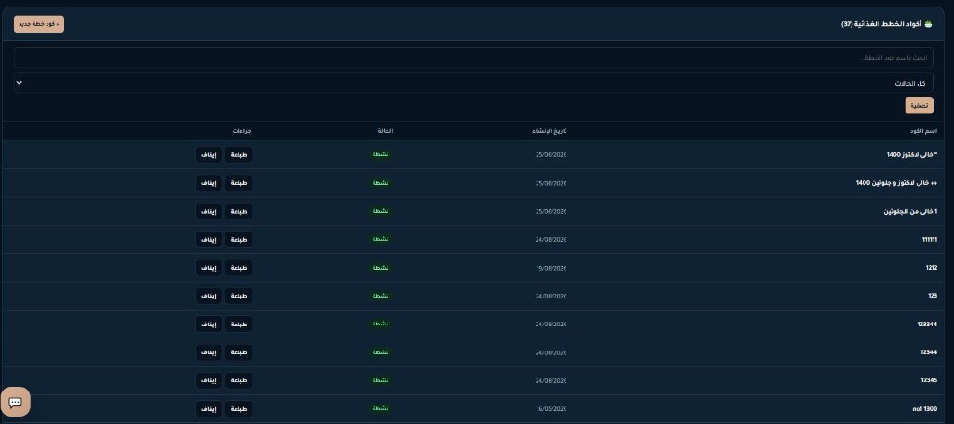Select code name 12345
This screenshot has height=424, width=954.
[929, 381]
